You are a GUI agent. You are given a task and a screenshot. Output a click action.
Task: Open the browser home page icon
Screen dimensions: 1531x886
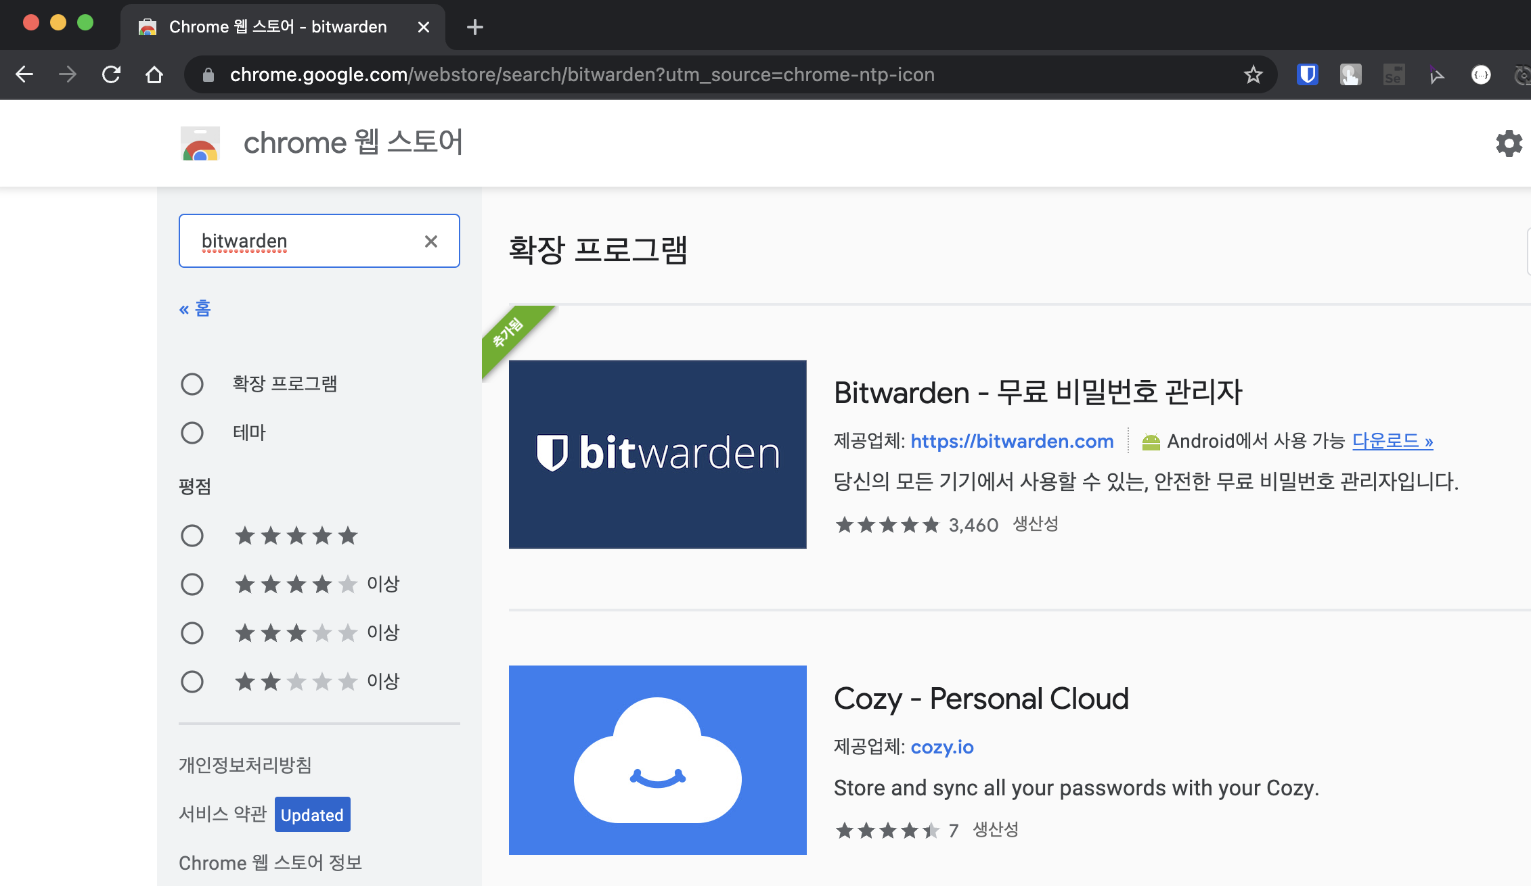click(x=154, y=74)
